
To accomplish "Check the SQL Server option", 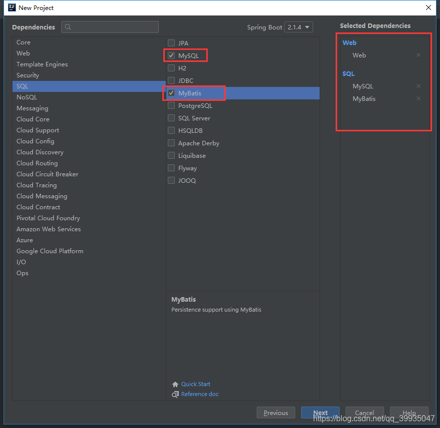I will 171,118.
